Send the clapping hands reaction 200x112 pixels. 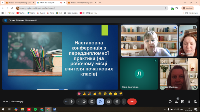pos(95,94)
